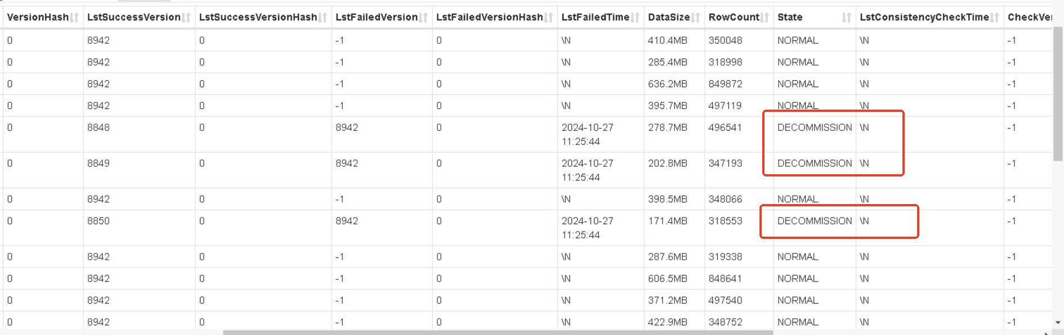
Task: Sort by State column icon
Action: coord(847,18)
